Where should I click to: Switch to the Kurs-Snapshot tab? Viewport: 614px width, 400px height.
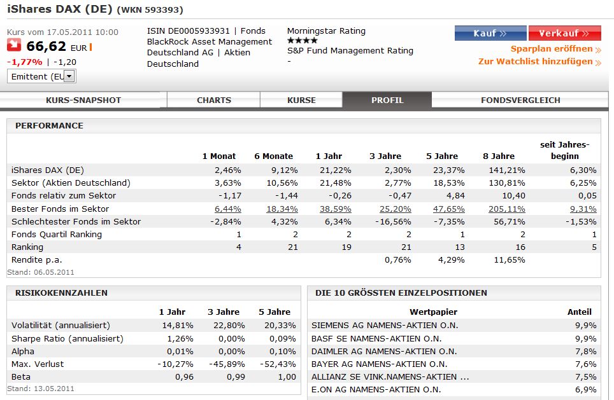(83, 100)
